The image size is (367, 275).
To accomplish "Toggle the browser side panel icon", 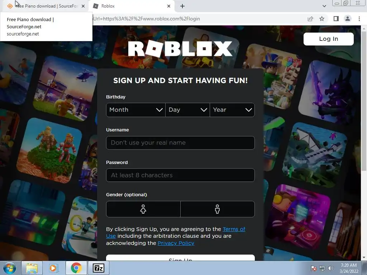I will coord(336,19).
